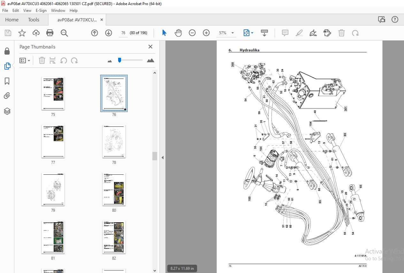The image size is (404, 273).
Task: Select page 81 thumbnail
Action: 53,237
